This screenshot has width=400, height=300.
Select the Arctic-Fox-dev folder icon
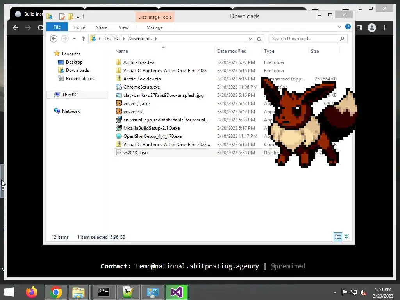coord(118,62)
